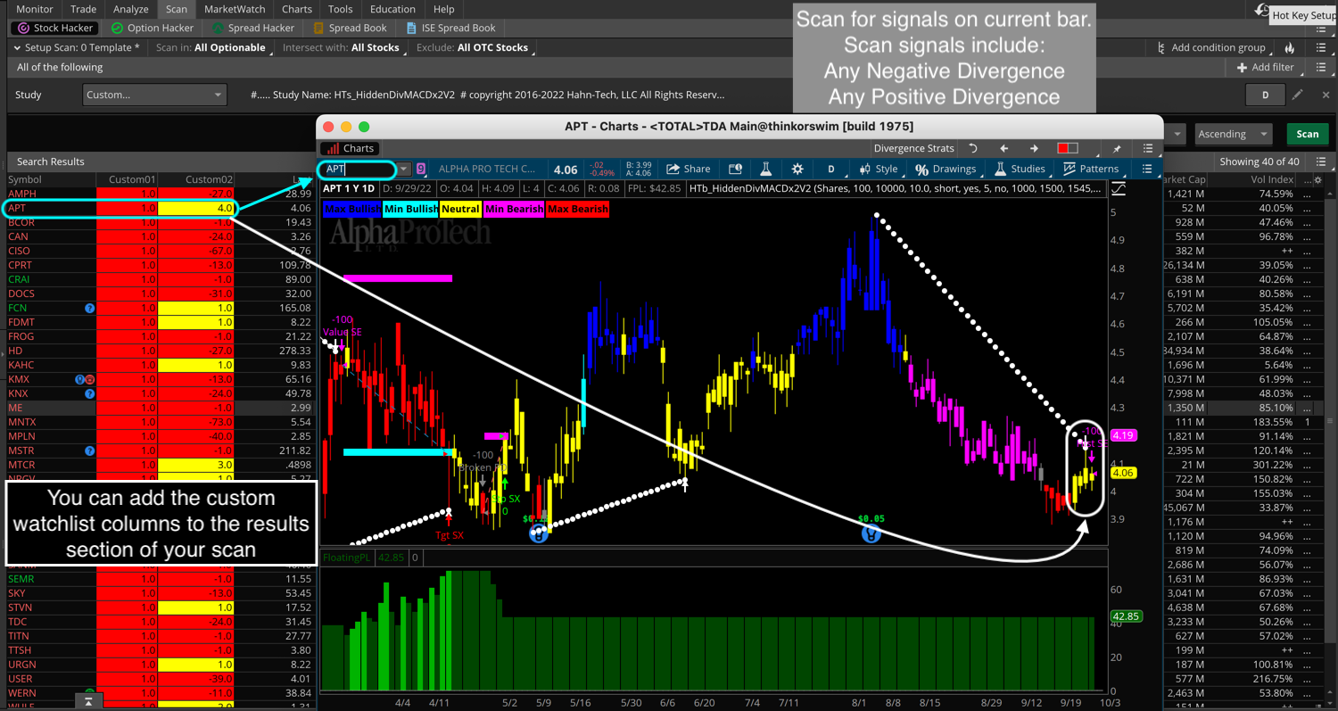Toggle the pin icon in the chart window header
This screenshot has width=1338, height=711.
(1116, 148)
